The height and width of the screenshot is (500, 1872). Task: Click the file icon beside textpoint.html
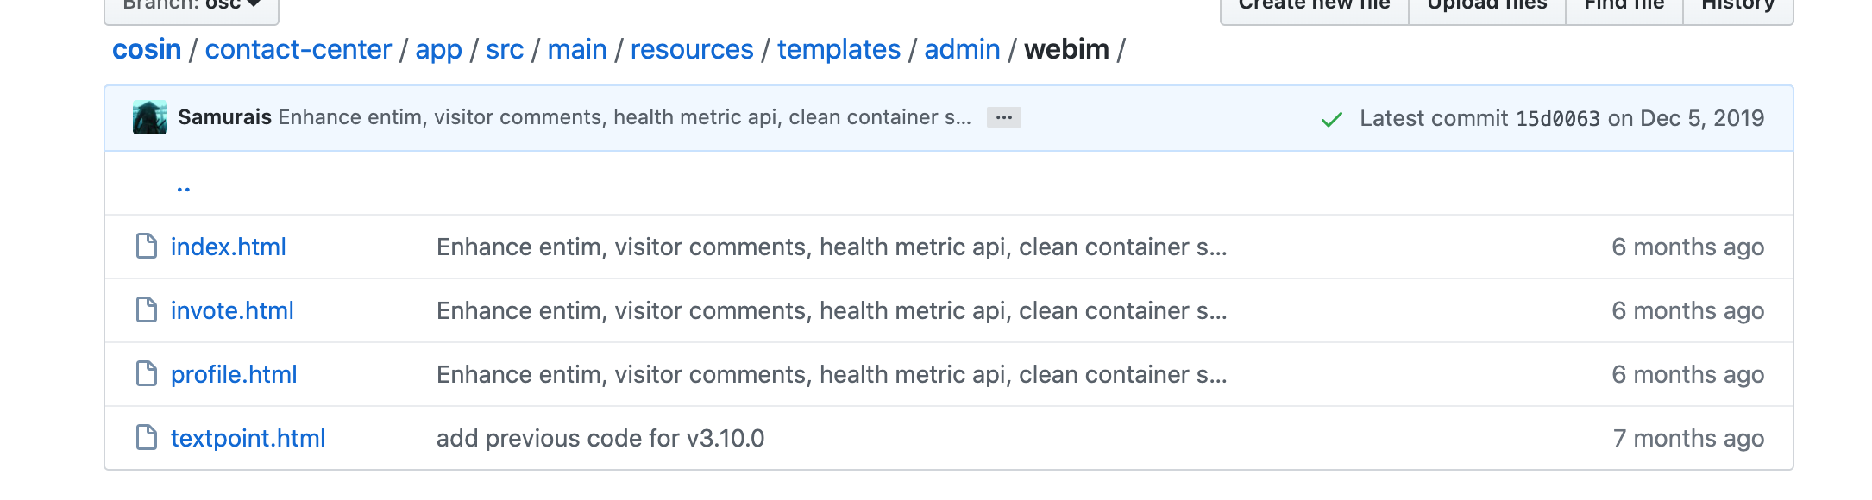147,438
